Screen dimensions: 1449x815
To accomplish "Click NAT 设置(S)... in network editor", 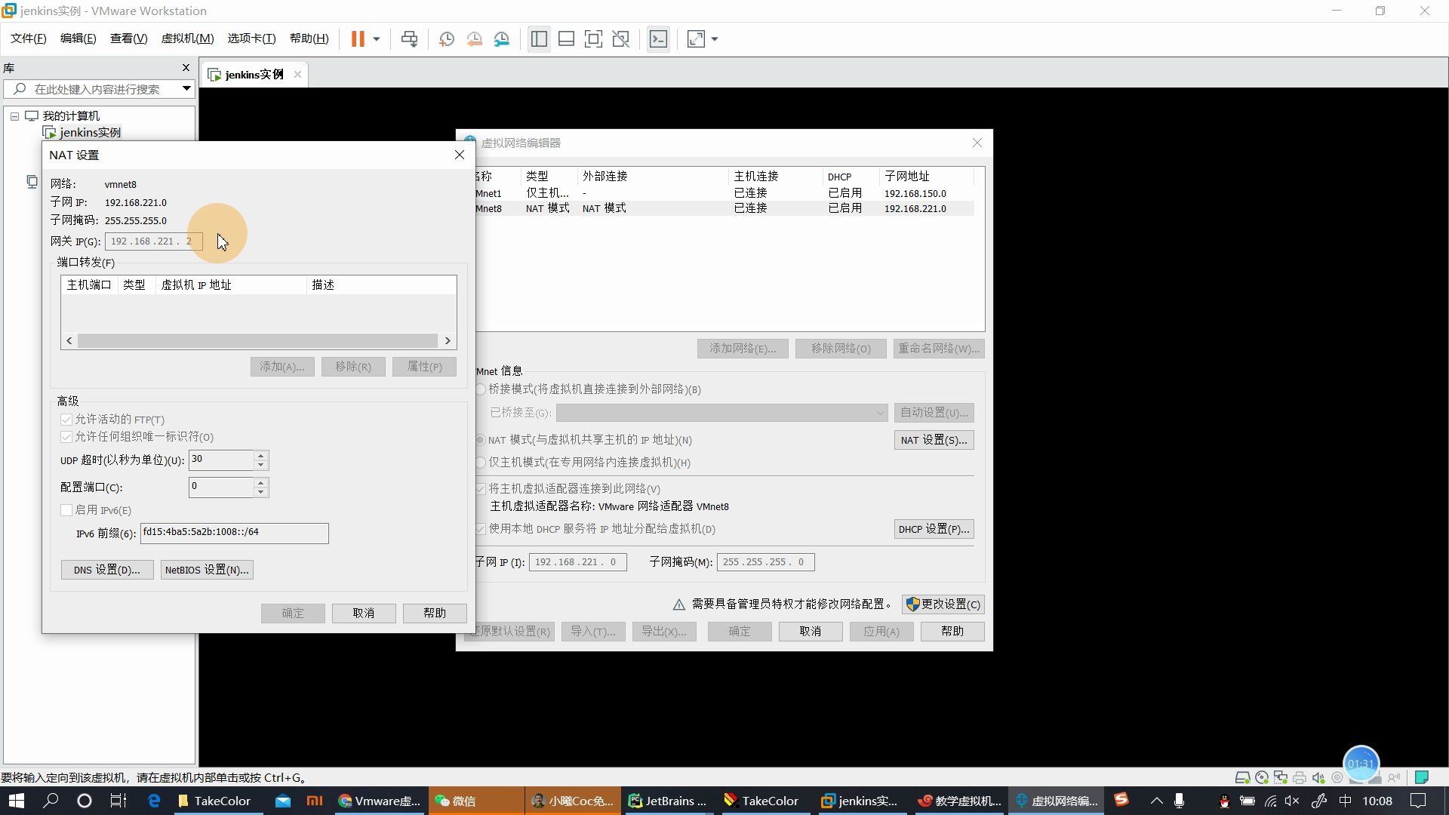I will tap(934, 440).
